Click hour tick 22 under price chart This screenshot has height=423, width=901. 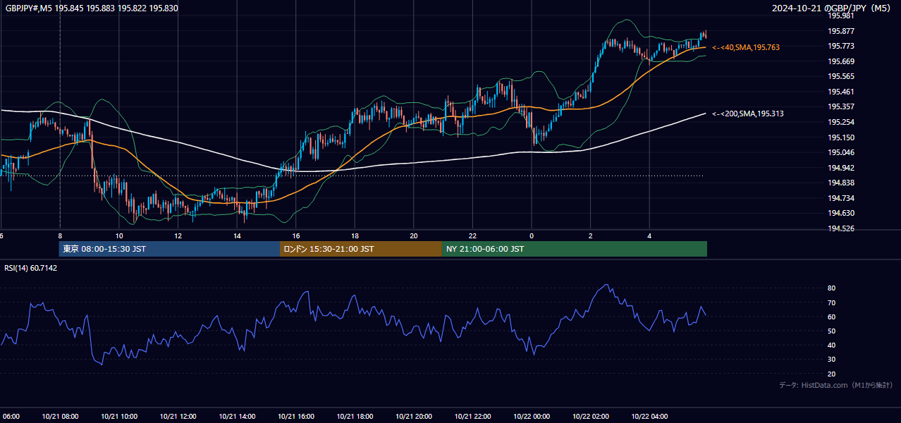pyautogui.click(x=472, y=236)
